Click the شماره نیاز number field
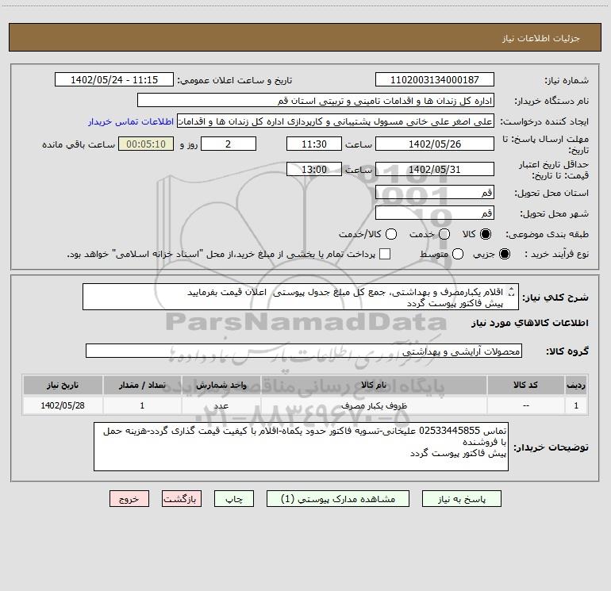The height and width of the screenshot is (591, 611). coord(435,80)
